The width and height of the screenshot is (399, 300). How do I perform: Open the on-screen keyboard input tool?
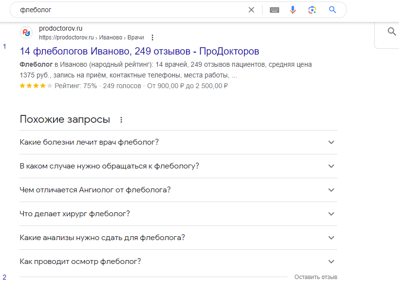click(x=274, y=10)
